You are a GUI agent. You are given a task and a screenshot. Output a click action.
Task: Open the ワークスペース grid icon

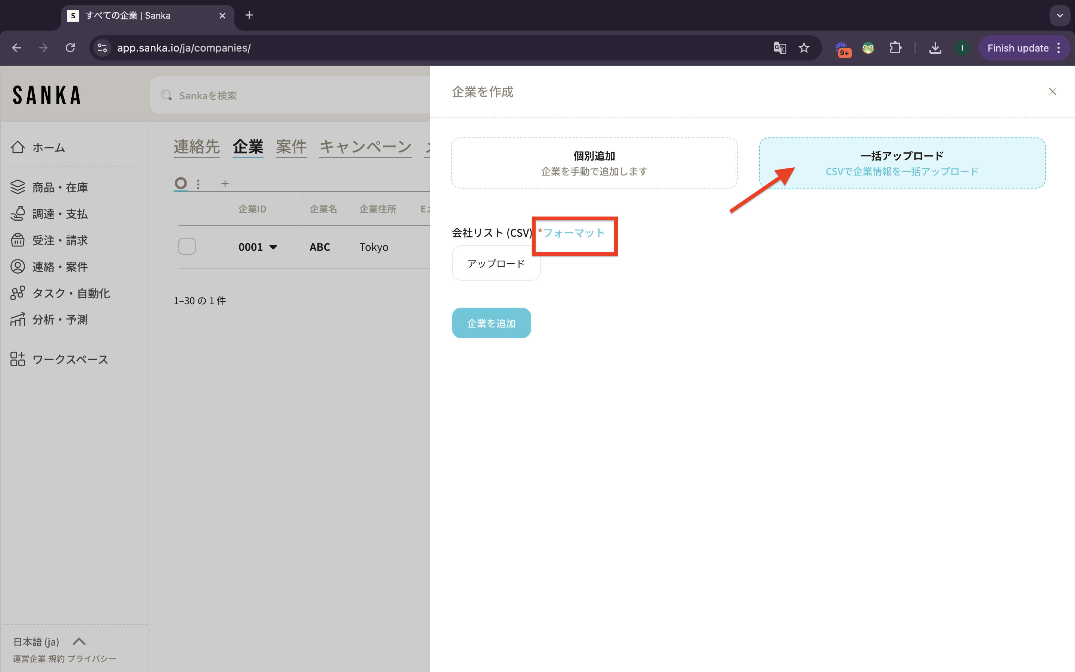point(18,359)
